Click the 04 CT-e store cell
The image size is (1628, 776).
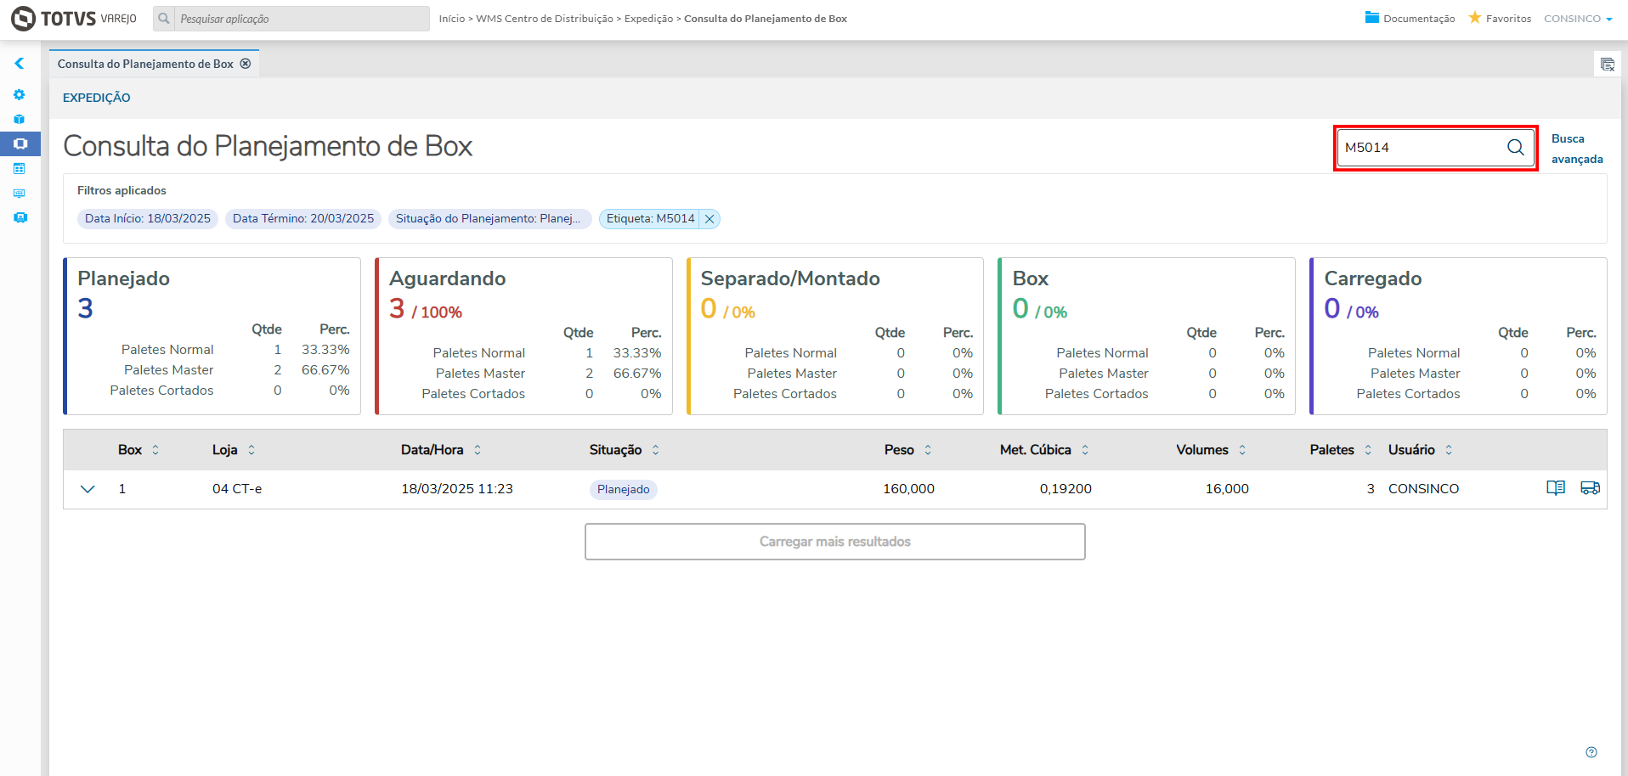pyautogui.click(x=237, y=489)
